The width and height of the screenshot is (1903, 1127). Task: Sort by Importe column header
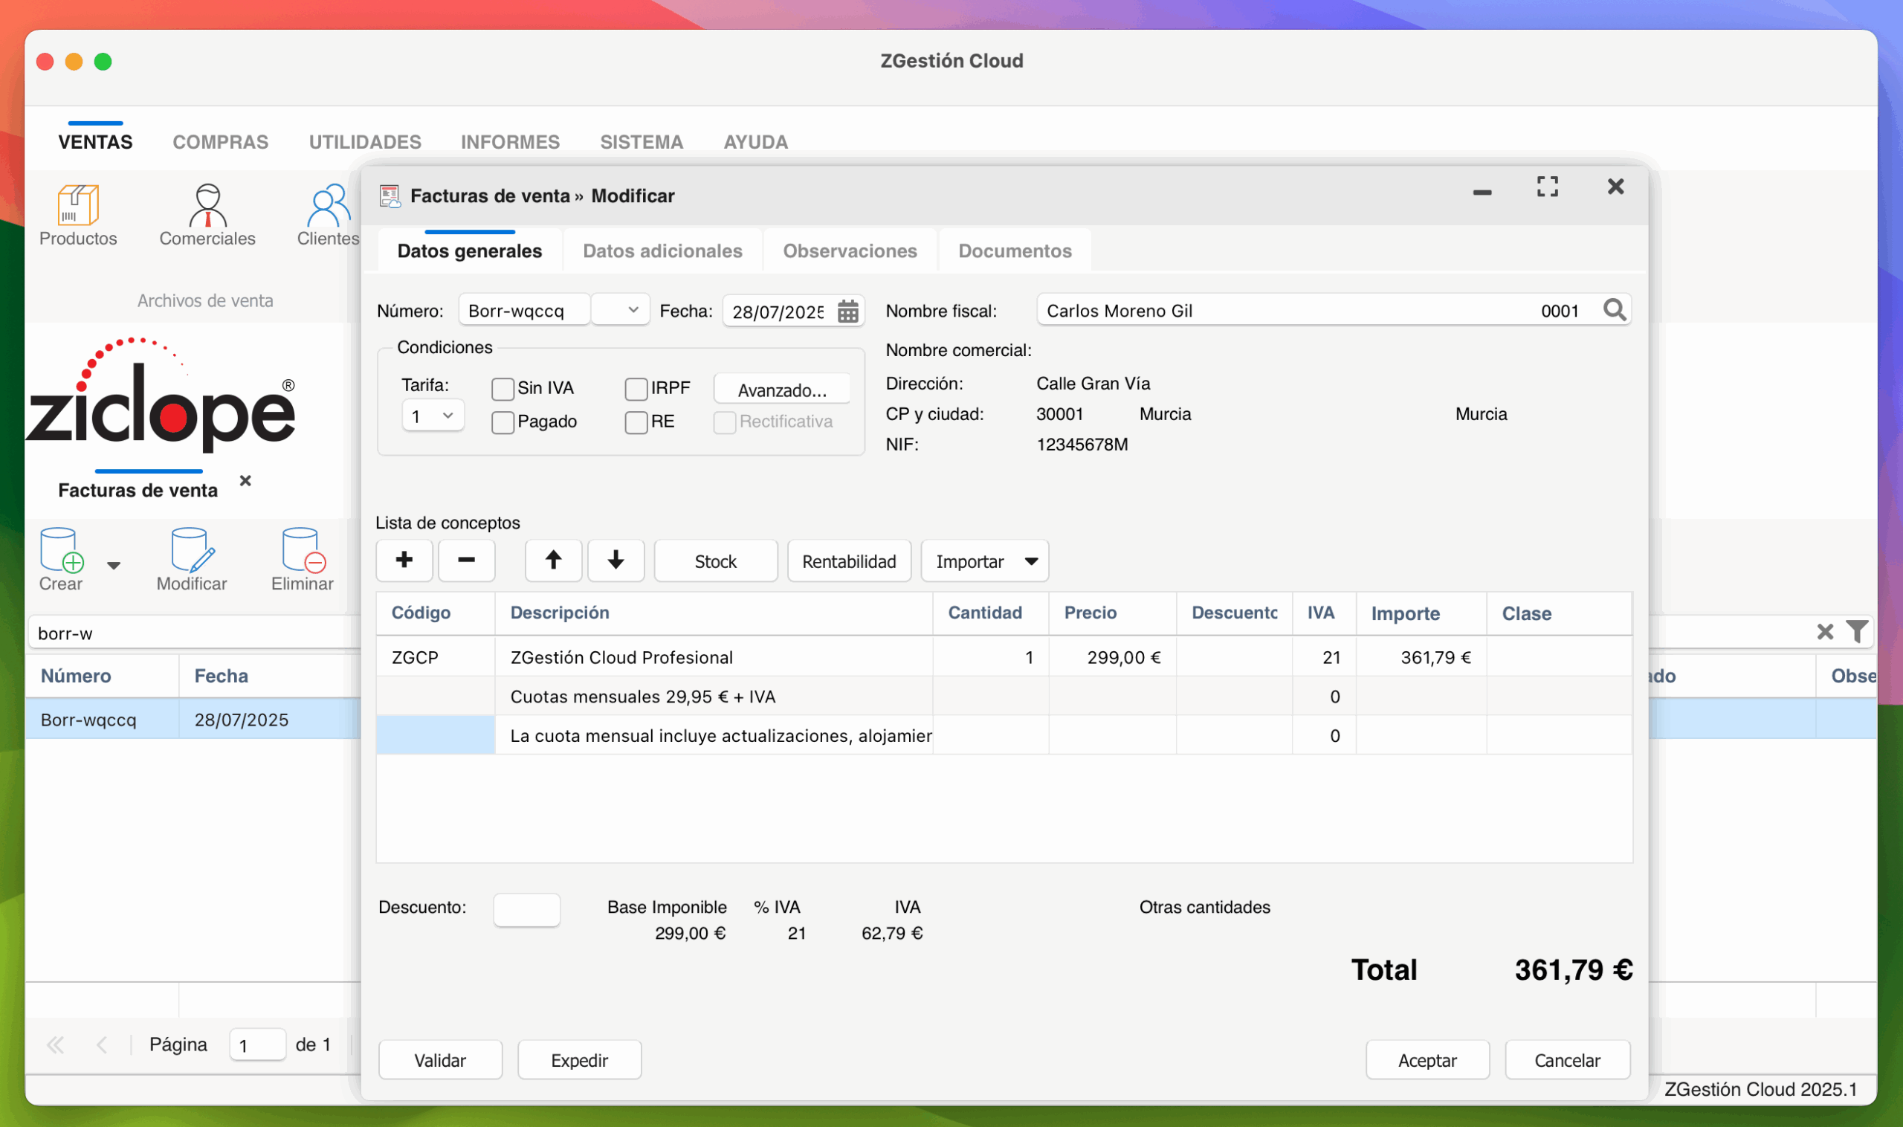[1421, 613]
